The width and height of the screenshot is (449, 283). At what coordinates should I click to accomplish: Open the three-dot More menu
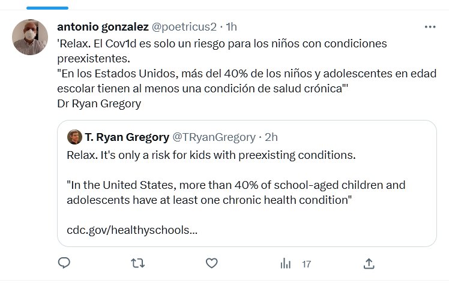tap(430, 28)
